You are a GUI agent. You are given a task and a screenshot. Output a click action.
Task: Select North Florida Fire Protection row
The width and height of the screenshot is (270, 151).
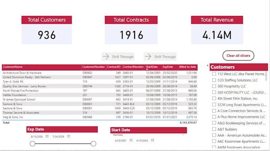(100, 90)
